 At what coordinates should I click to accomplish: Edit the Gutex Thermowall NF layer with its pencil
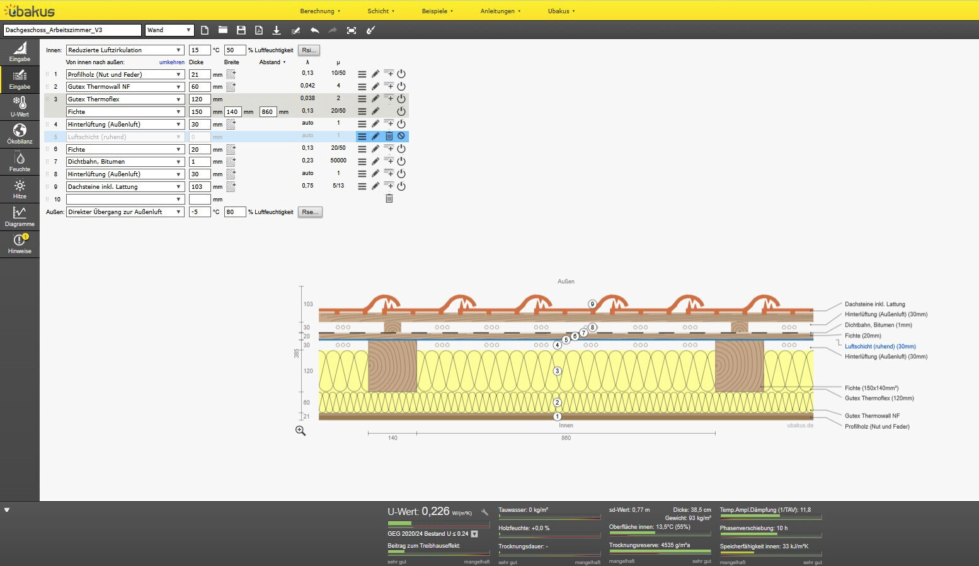375,86
